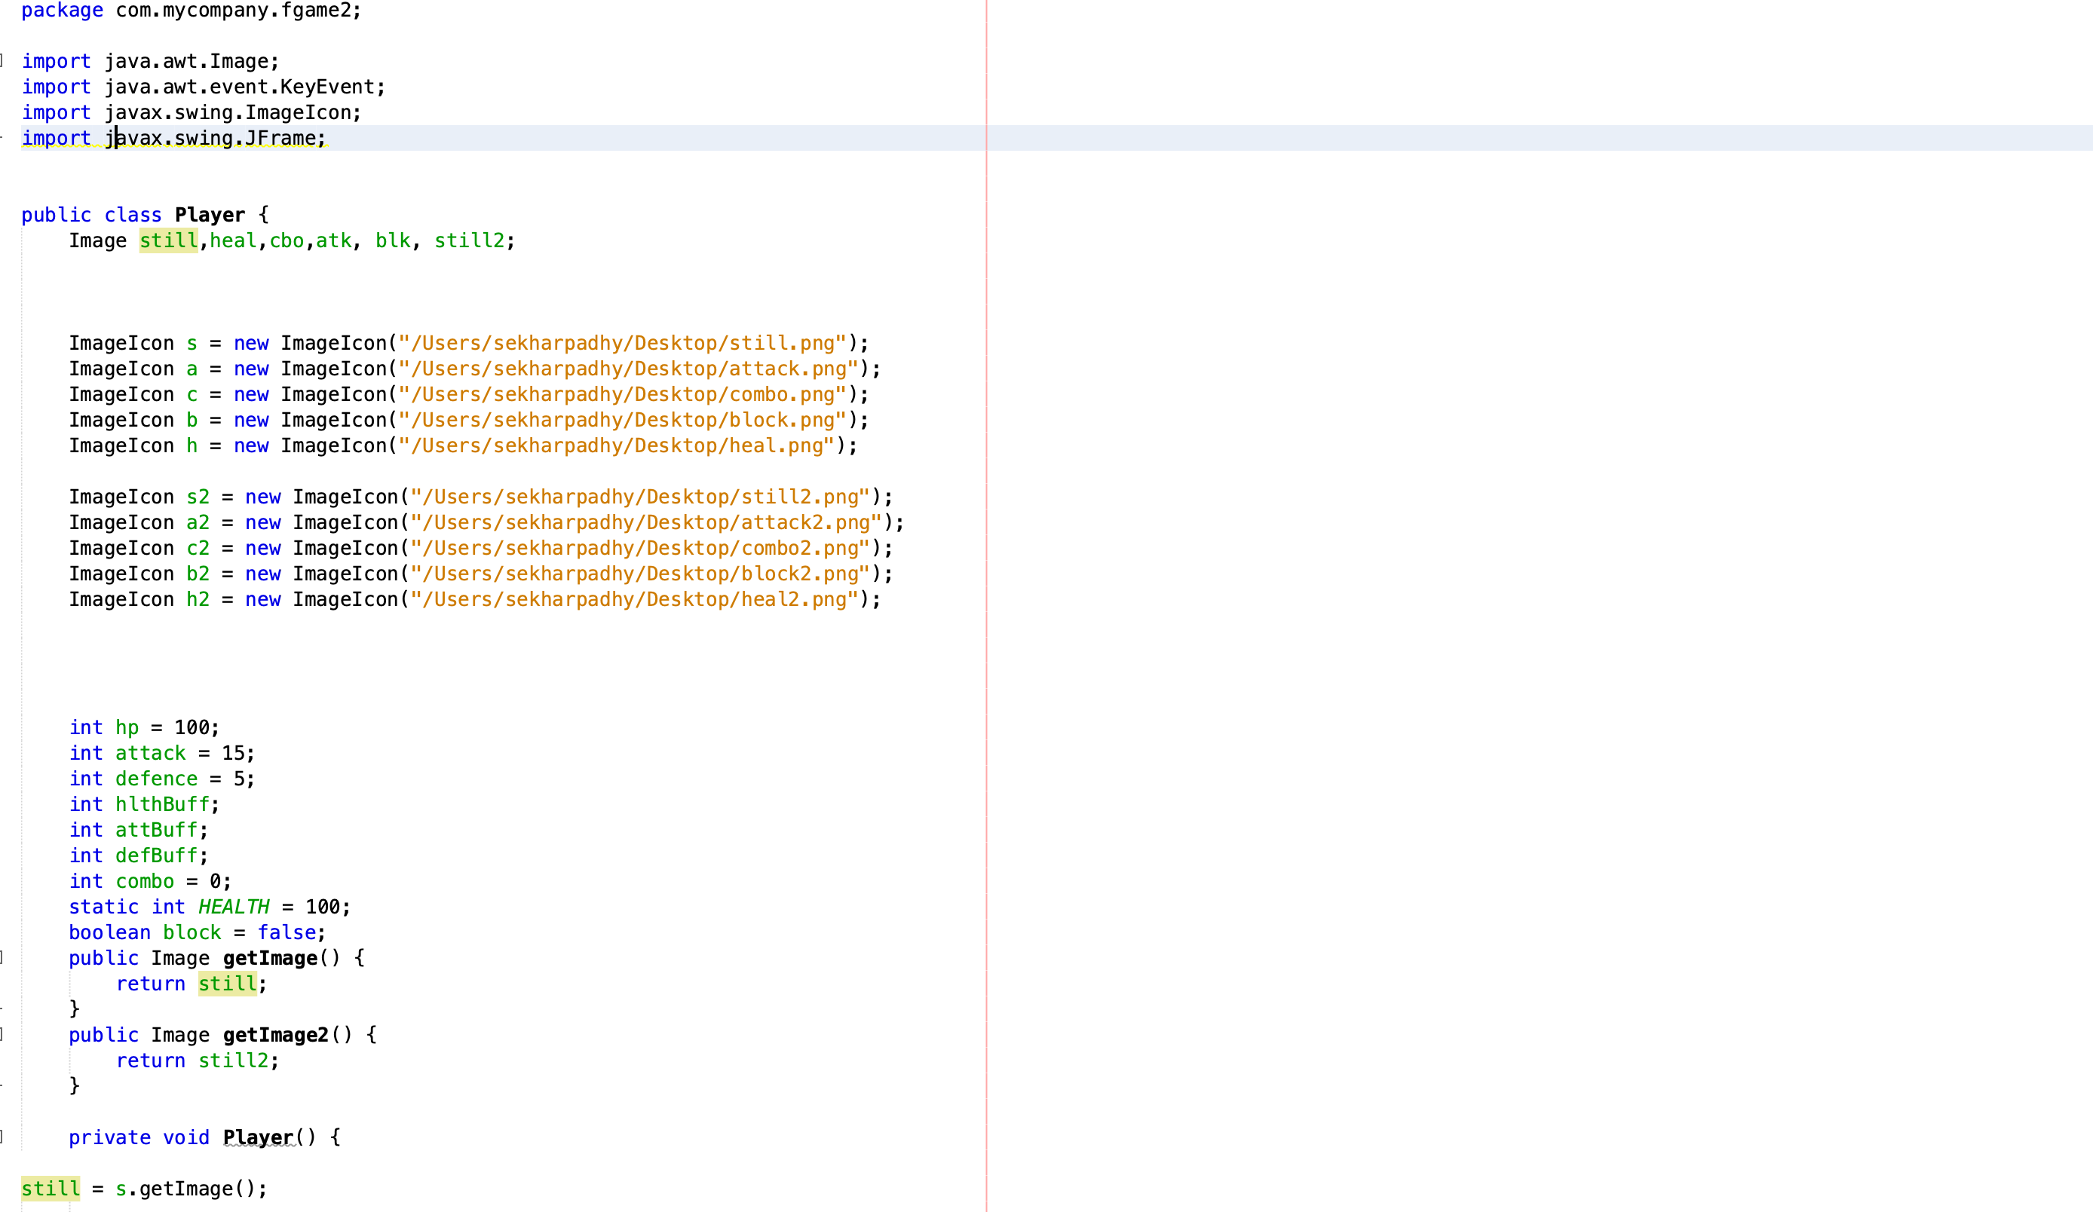
Task: Click the squiggly-underlined Player method name
Action: coord(259,1137)
